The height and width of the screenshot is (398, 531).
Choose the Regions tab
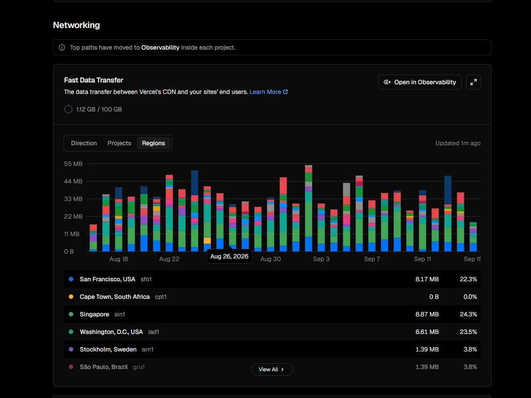click(x=153, y=143)
